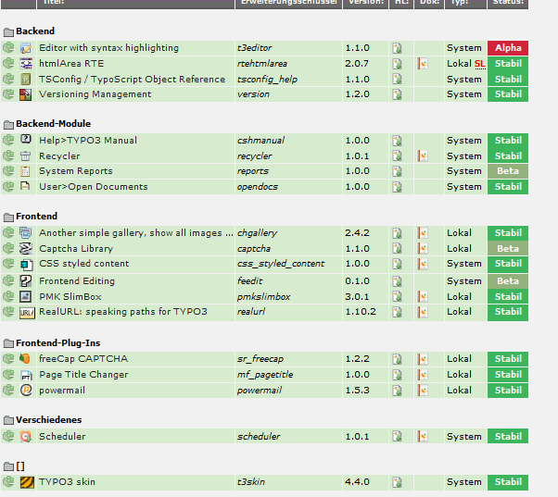
Task: Open the Page Title Changer extension
Action: pos(83,375)
